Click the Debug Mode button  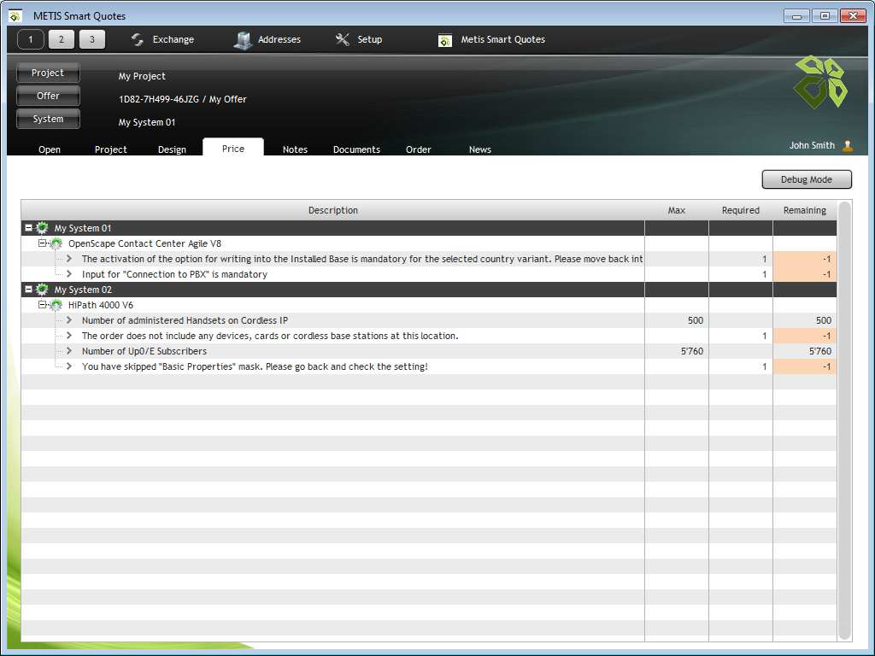point(807,179)
